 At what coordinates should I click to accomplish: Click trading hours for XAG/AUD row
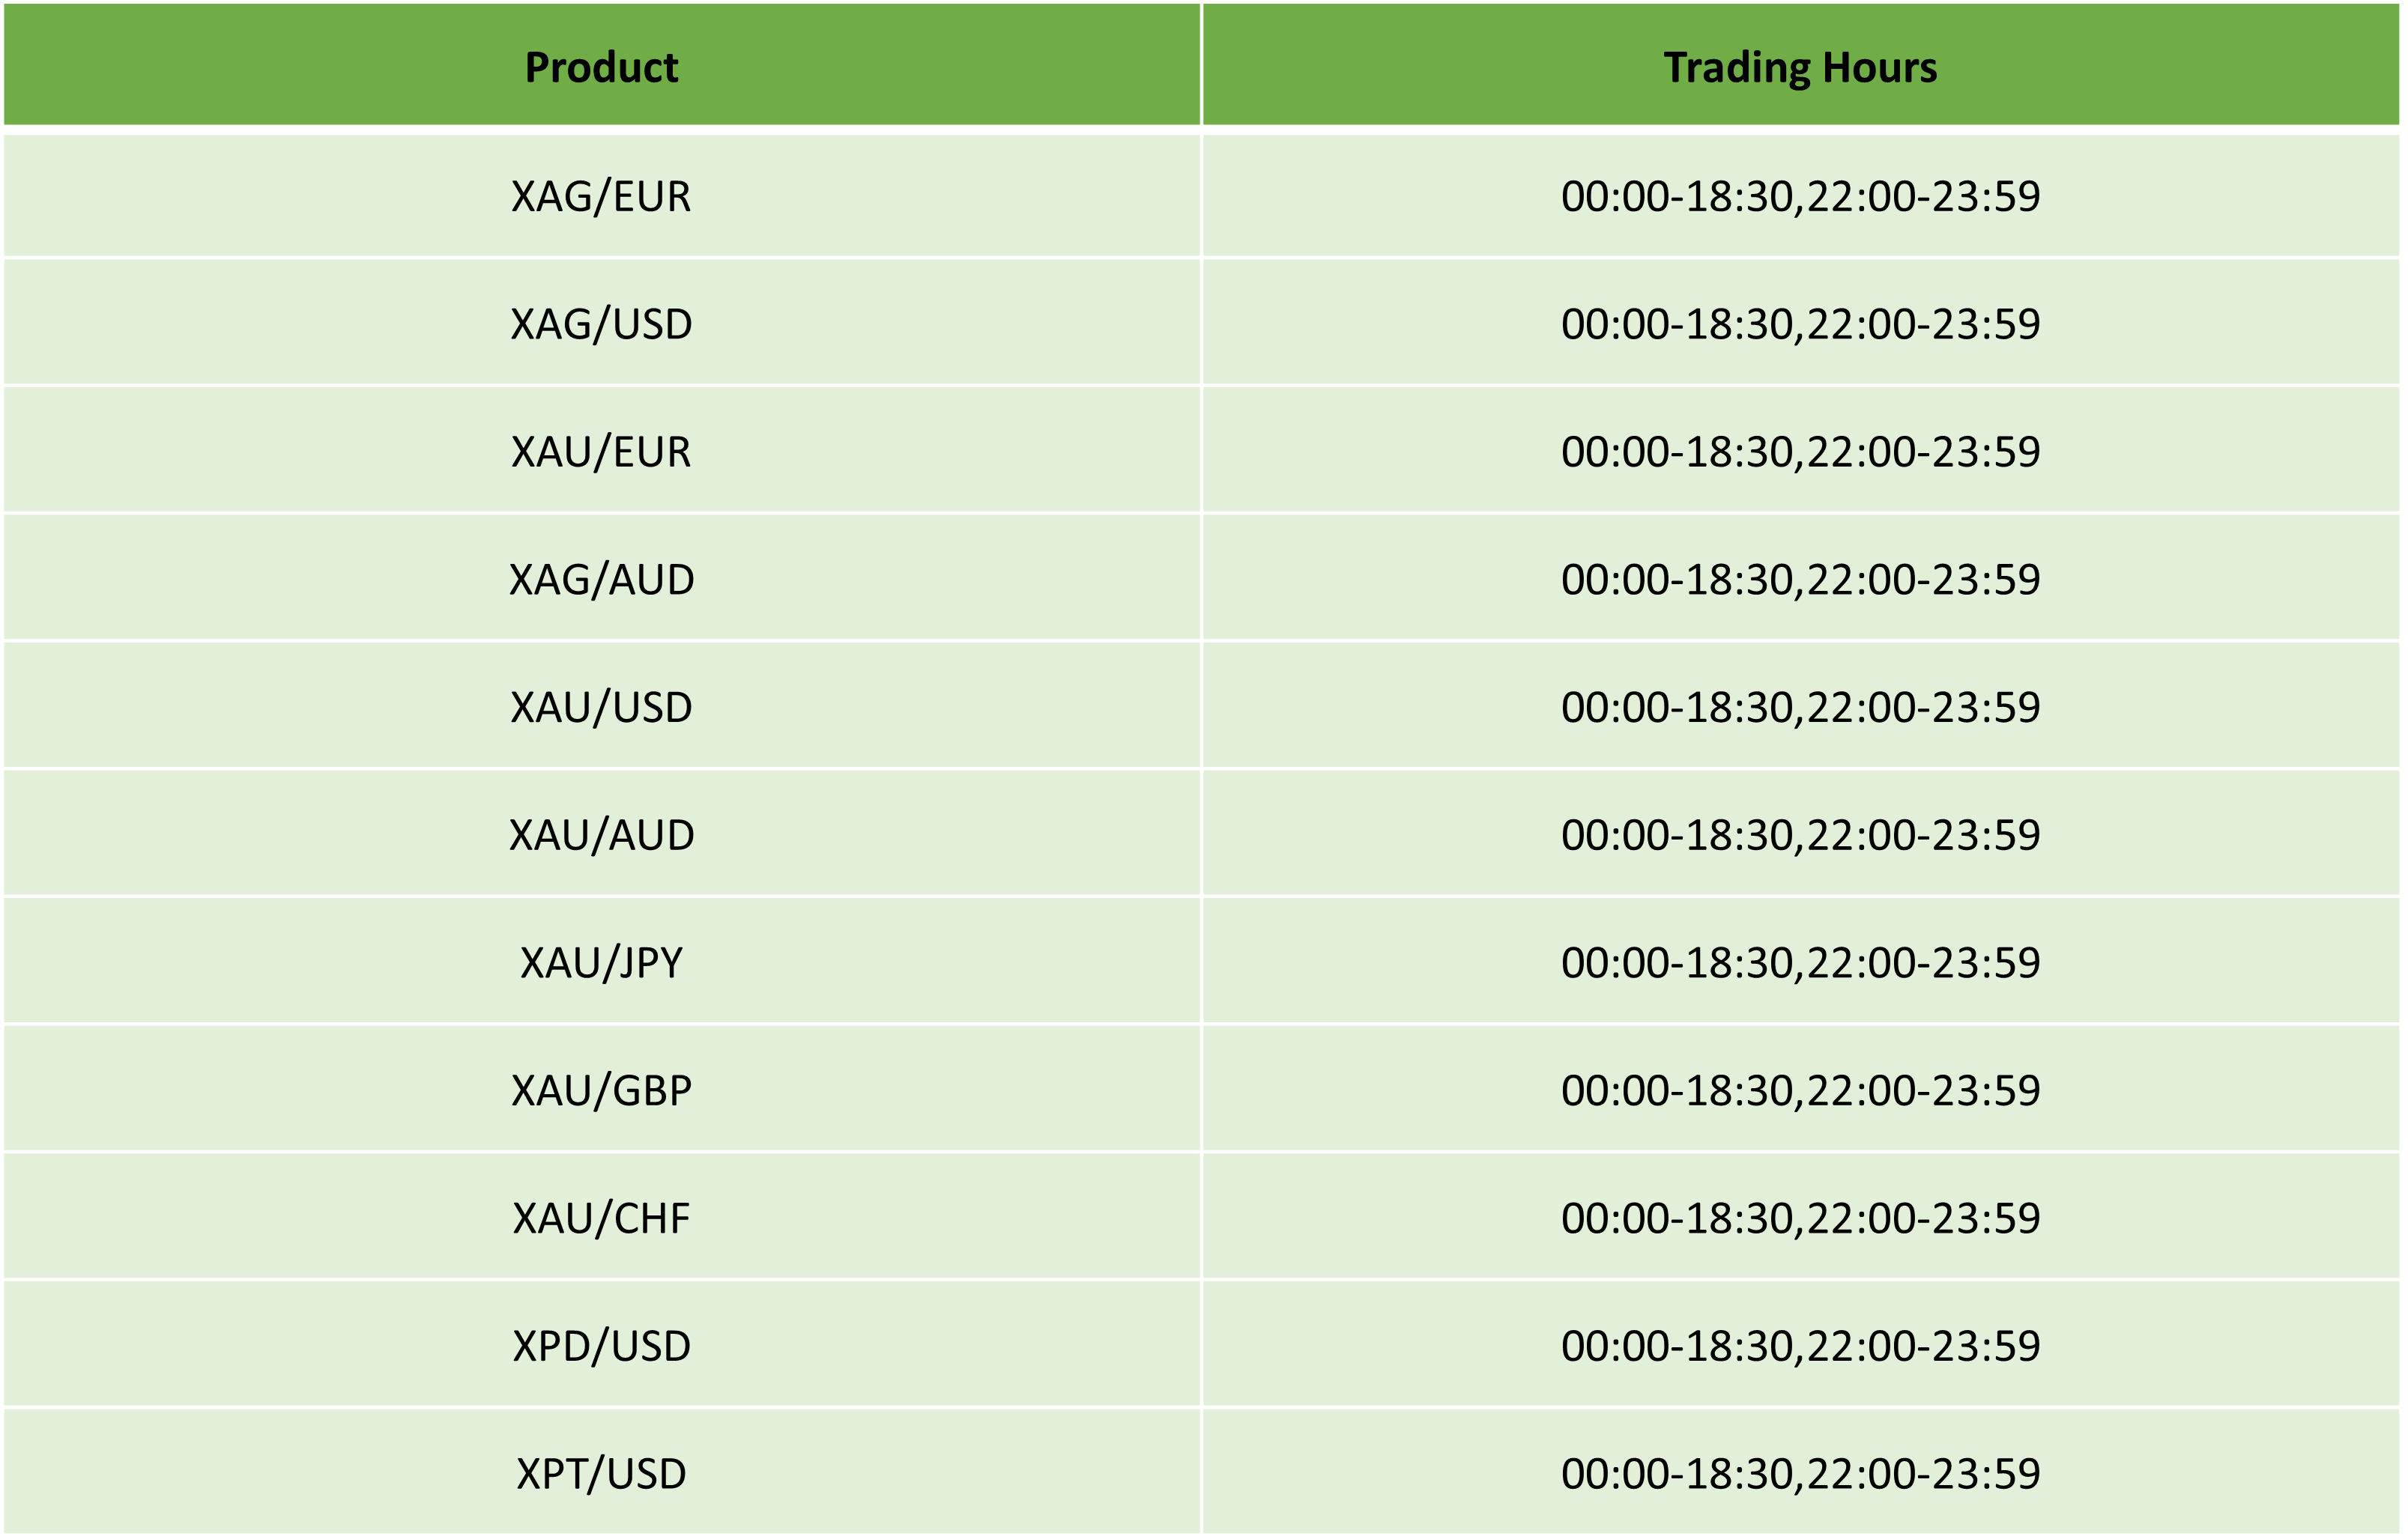[1800, 580]
